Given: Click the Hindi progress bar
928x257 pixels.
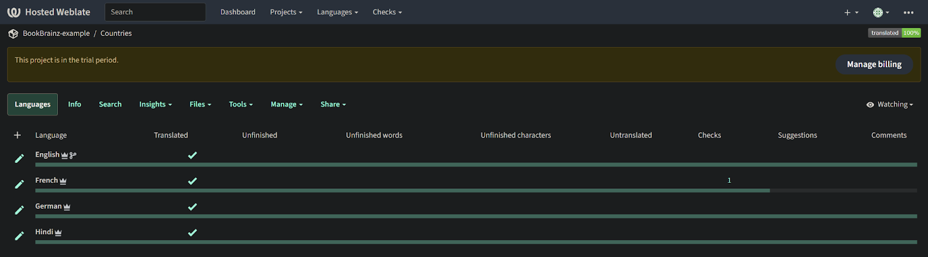Looking at the screenshot, I should coord(476,242).
